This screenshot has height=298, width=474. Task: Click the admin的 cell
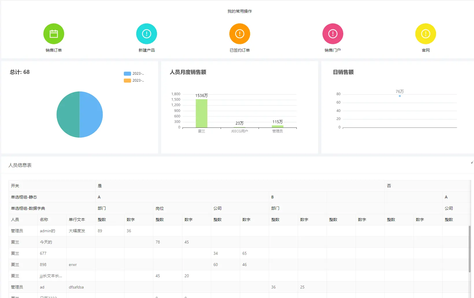52,231
